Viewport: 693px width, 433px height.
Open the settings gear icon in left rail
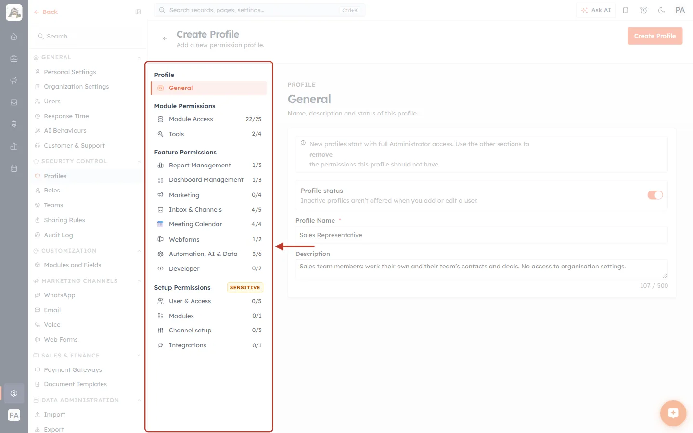pos(14,393)
